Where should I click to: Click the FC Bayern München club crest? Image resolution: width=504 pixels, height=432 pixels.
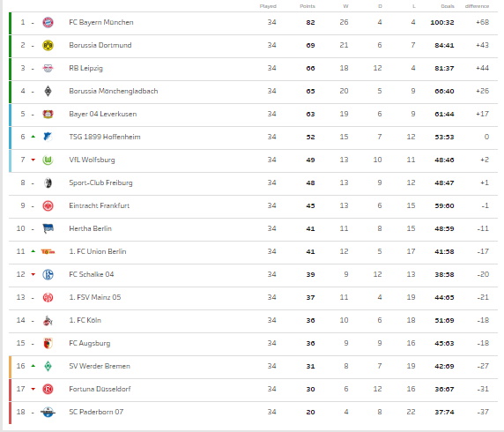pyautogui.click(x=48, y=23)
